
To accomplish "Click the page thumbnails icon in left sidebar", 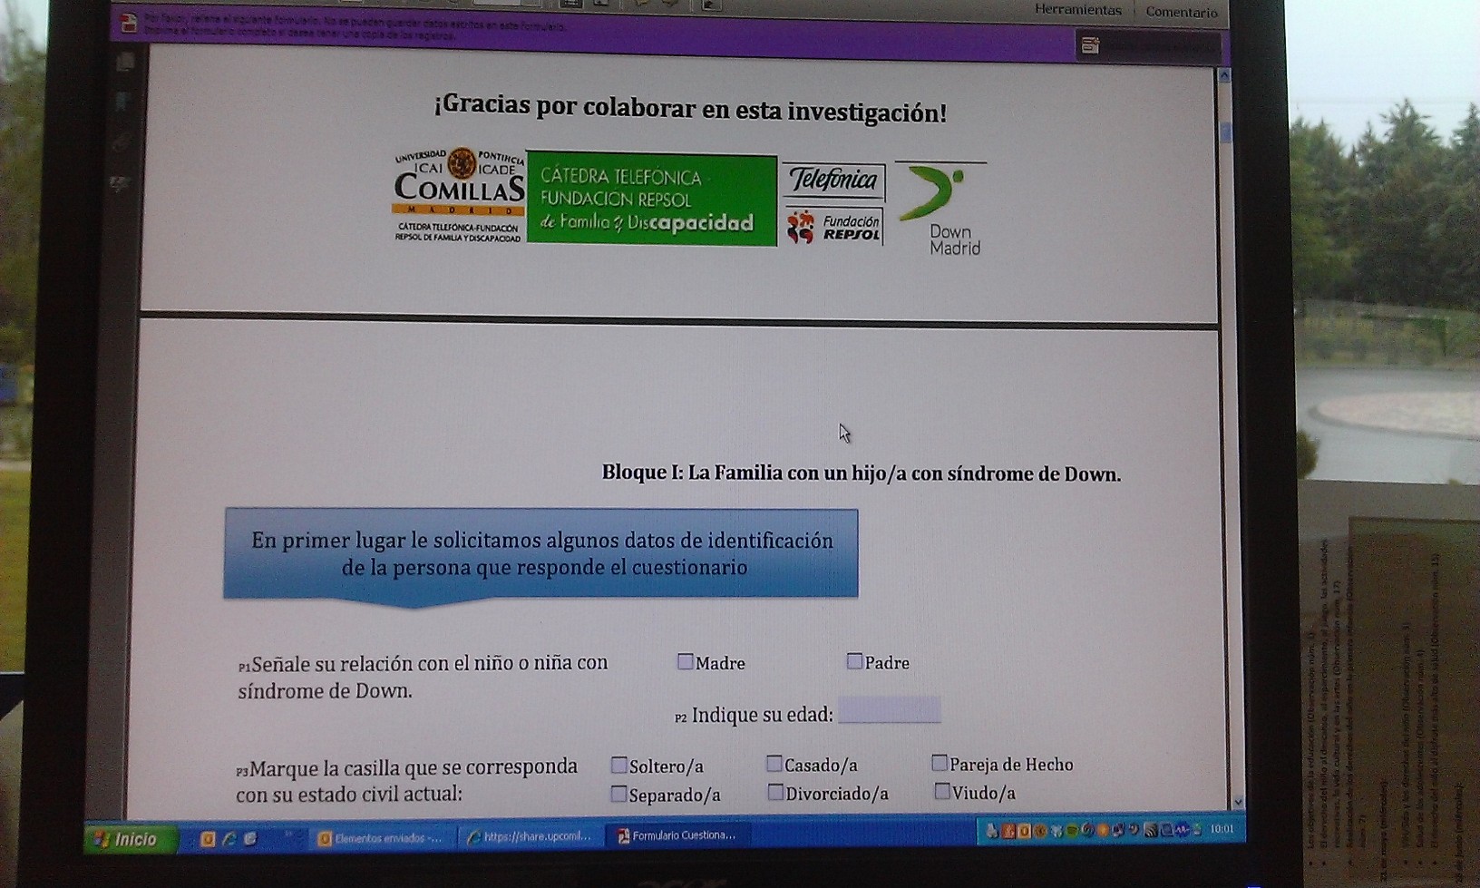I will click(x=126, y=62).
